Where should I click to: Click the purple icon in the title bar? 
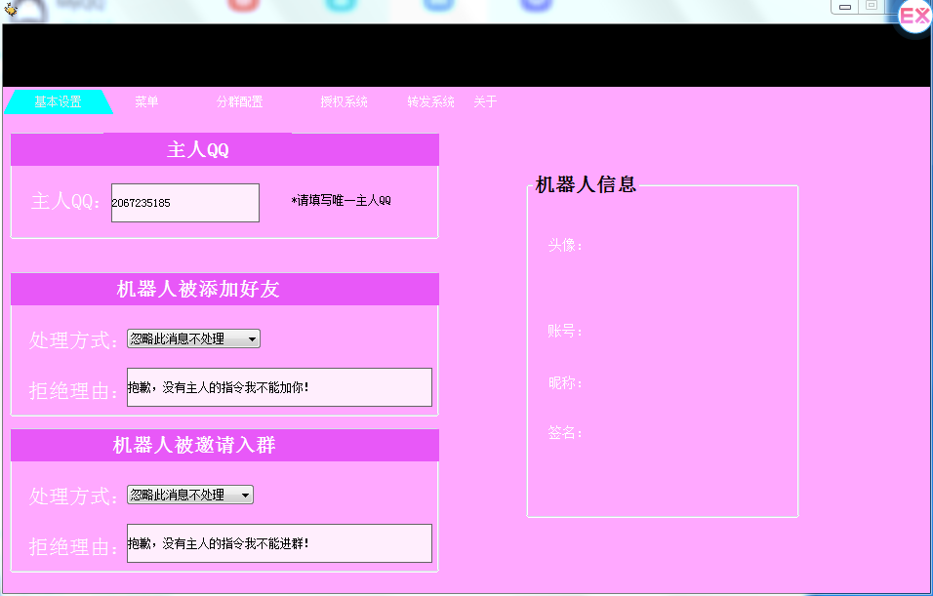[x=534, y=4]
